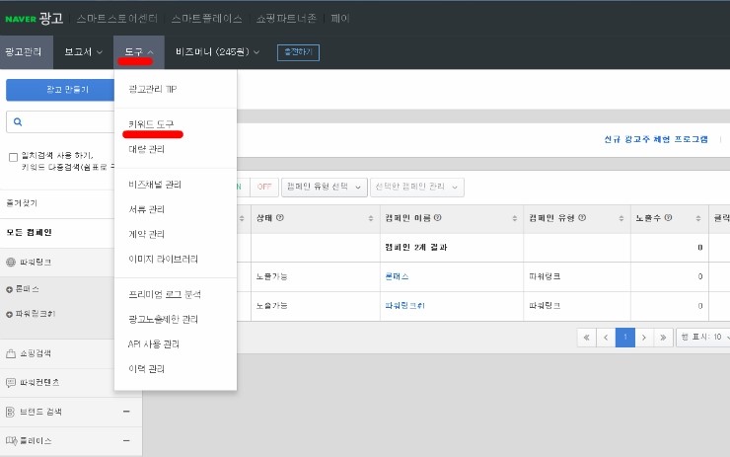Select 계약 관리 menu item

click(146, 234)
